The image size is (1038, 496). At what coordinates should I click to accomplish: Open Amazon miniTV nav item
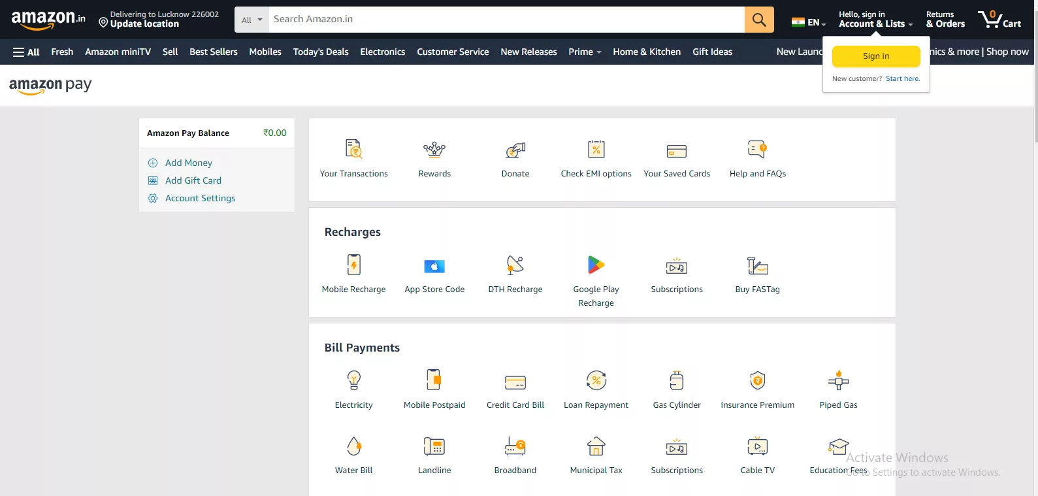118,52
